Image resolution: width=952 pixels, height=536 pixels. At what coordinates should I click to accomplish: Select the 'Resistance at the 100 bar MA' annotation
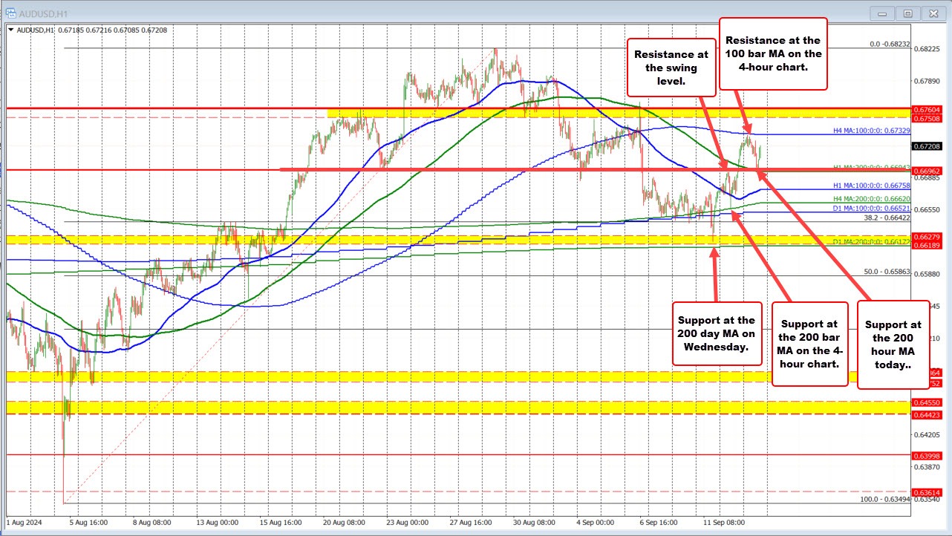click(x=772, y=54)
